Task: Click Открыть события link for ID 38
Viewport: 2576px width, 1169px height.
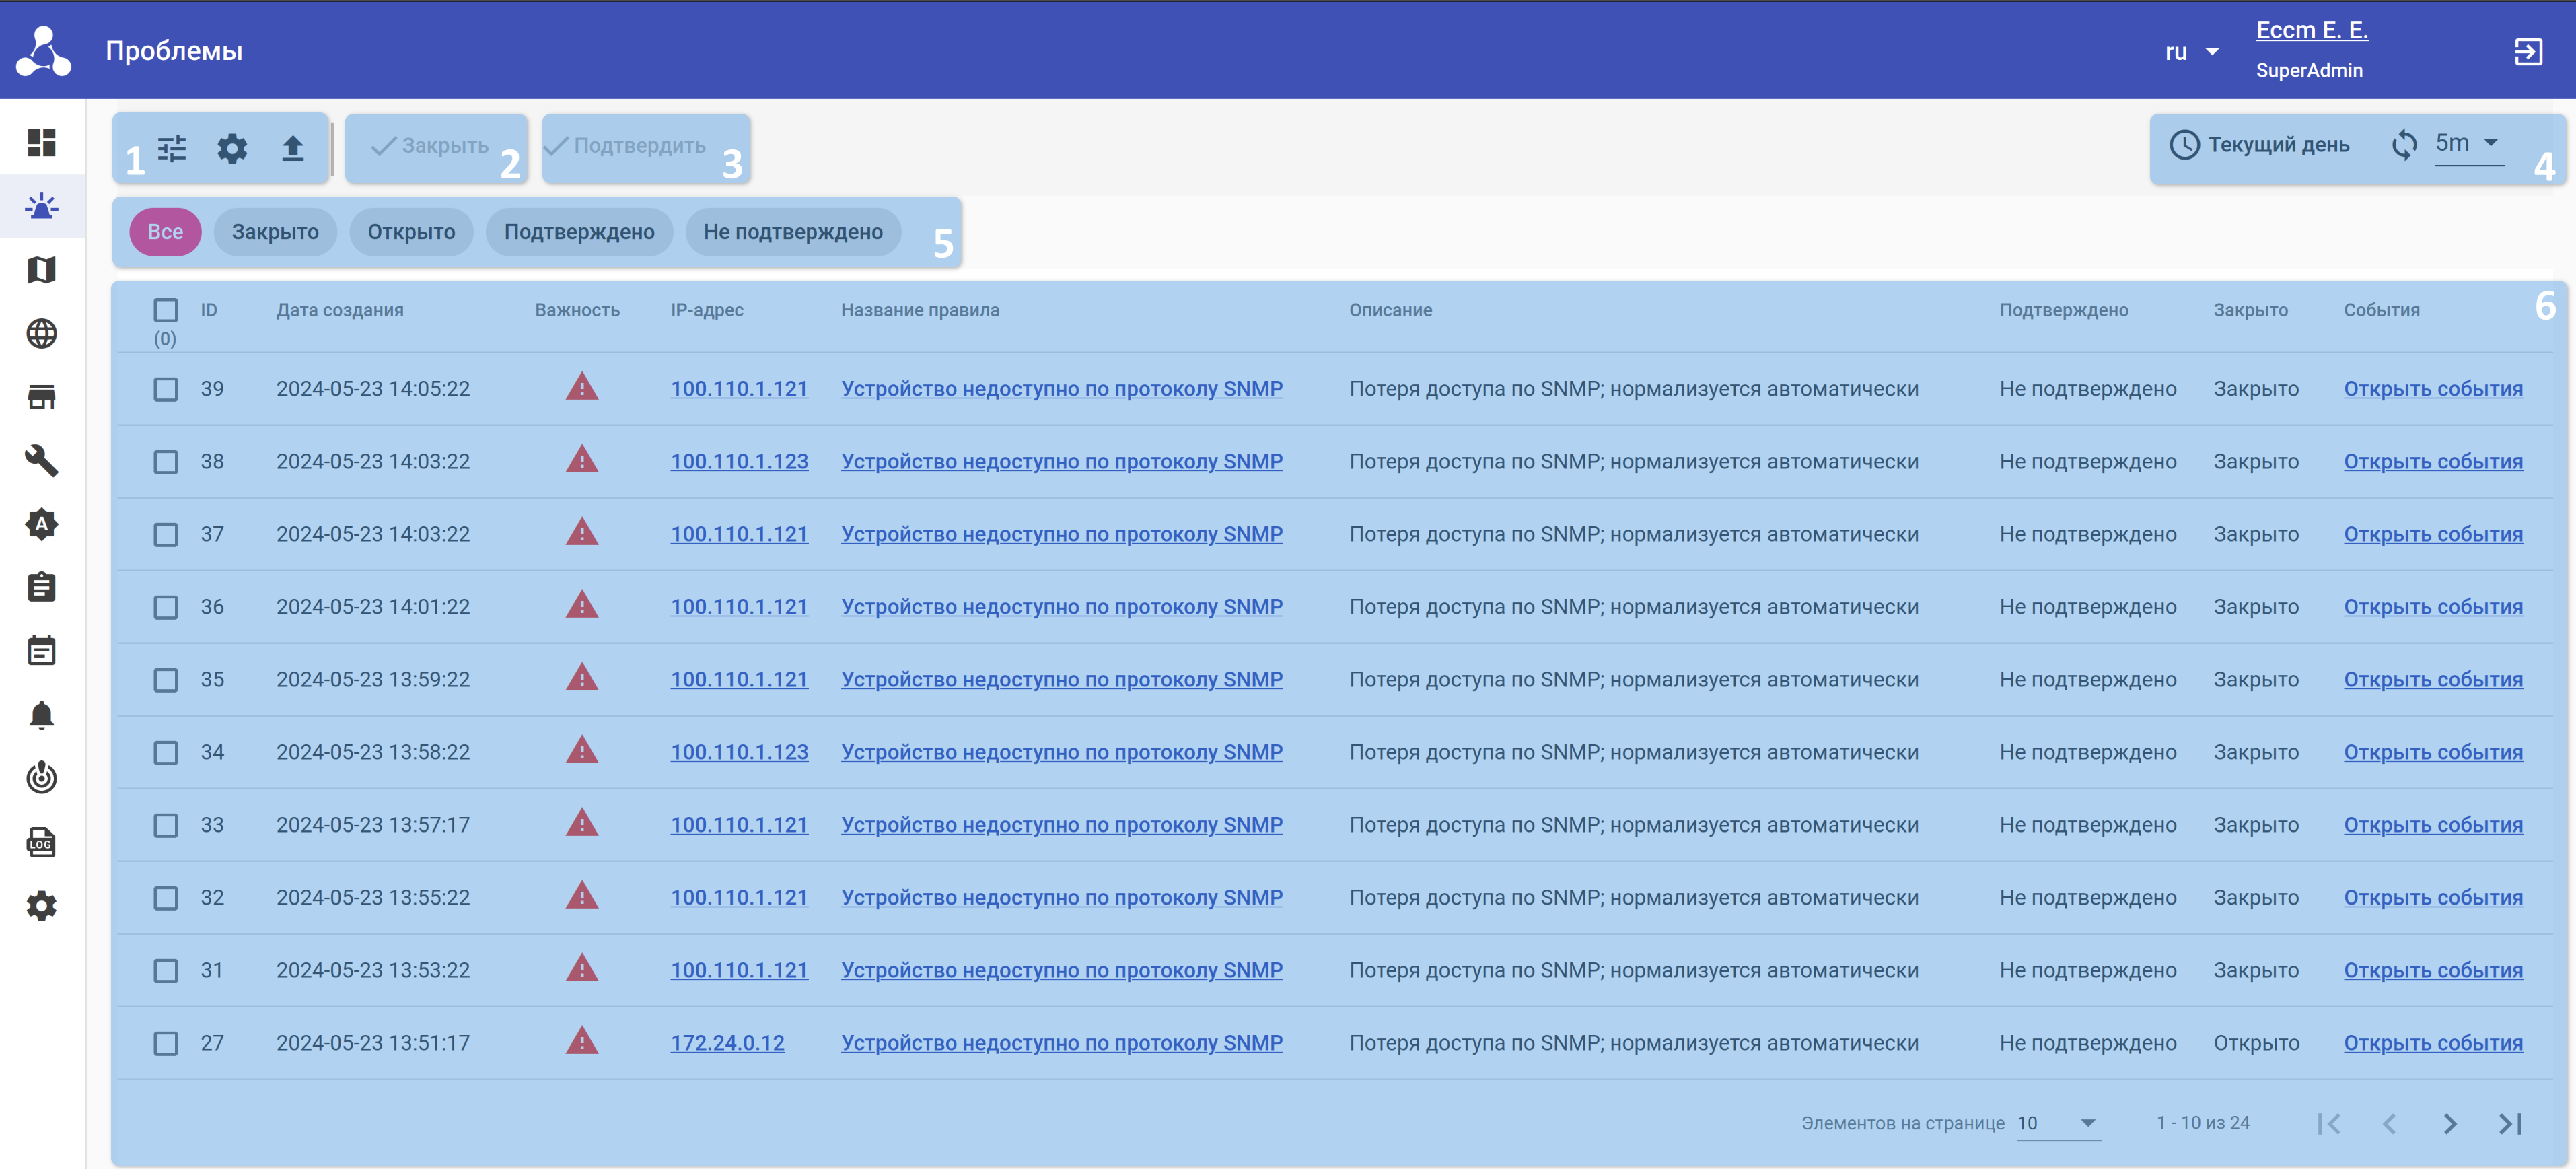Action: pos(2432,462)
